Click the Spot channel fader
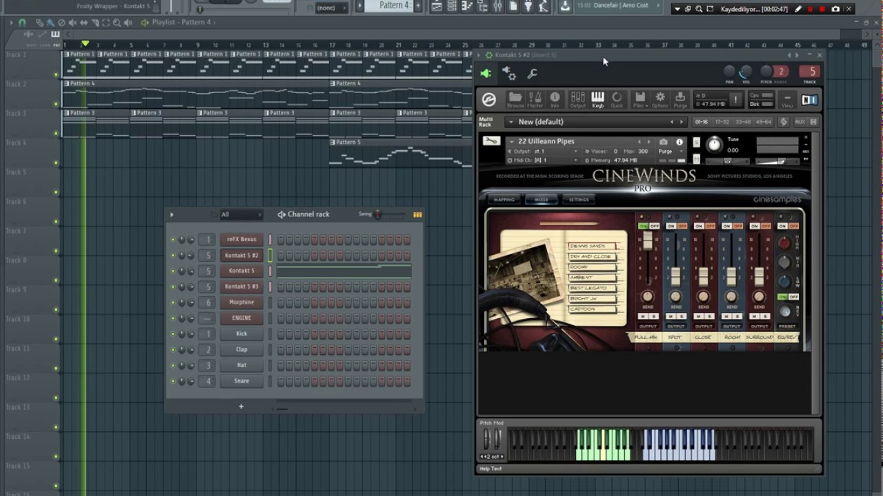Screen dimensions: 883x496 click(675, 276)
